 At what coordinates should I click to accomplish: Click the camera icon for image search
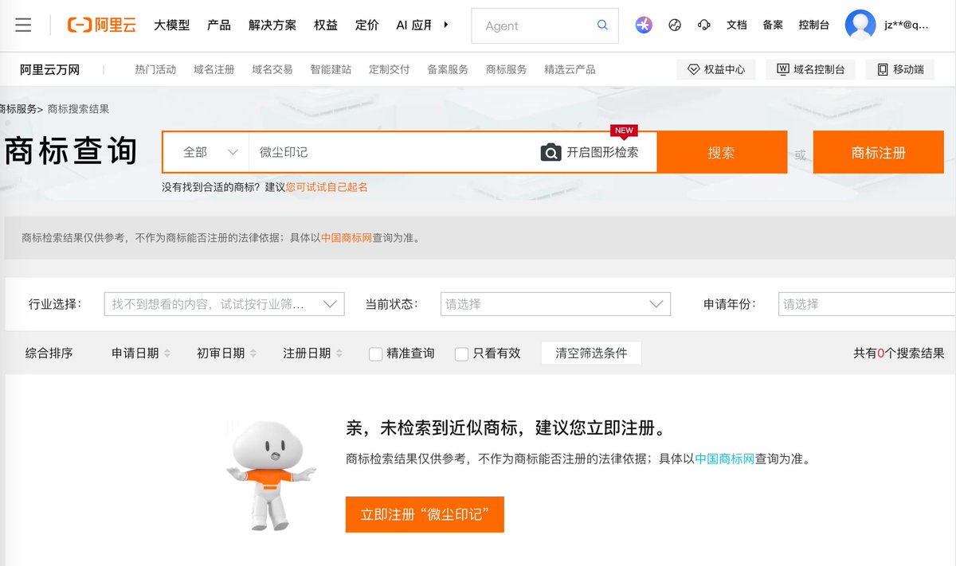pos(550,152)
